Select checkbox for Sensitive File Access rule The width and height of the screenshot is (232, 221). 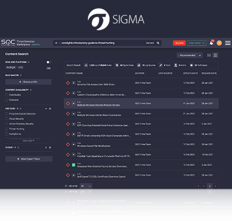coord(73,83)
